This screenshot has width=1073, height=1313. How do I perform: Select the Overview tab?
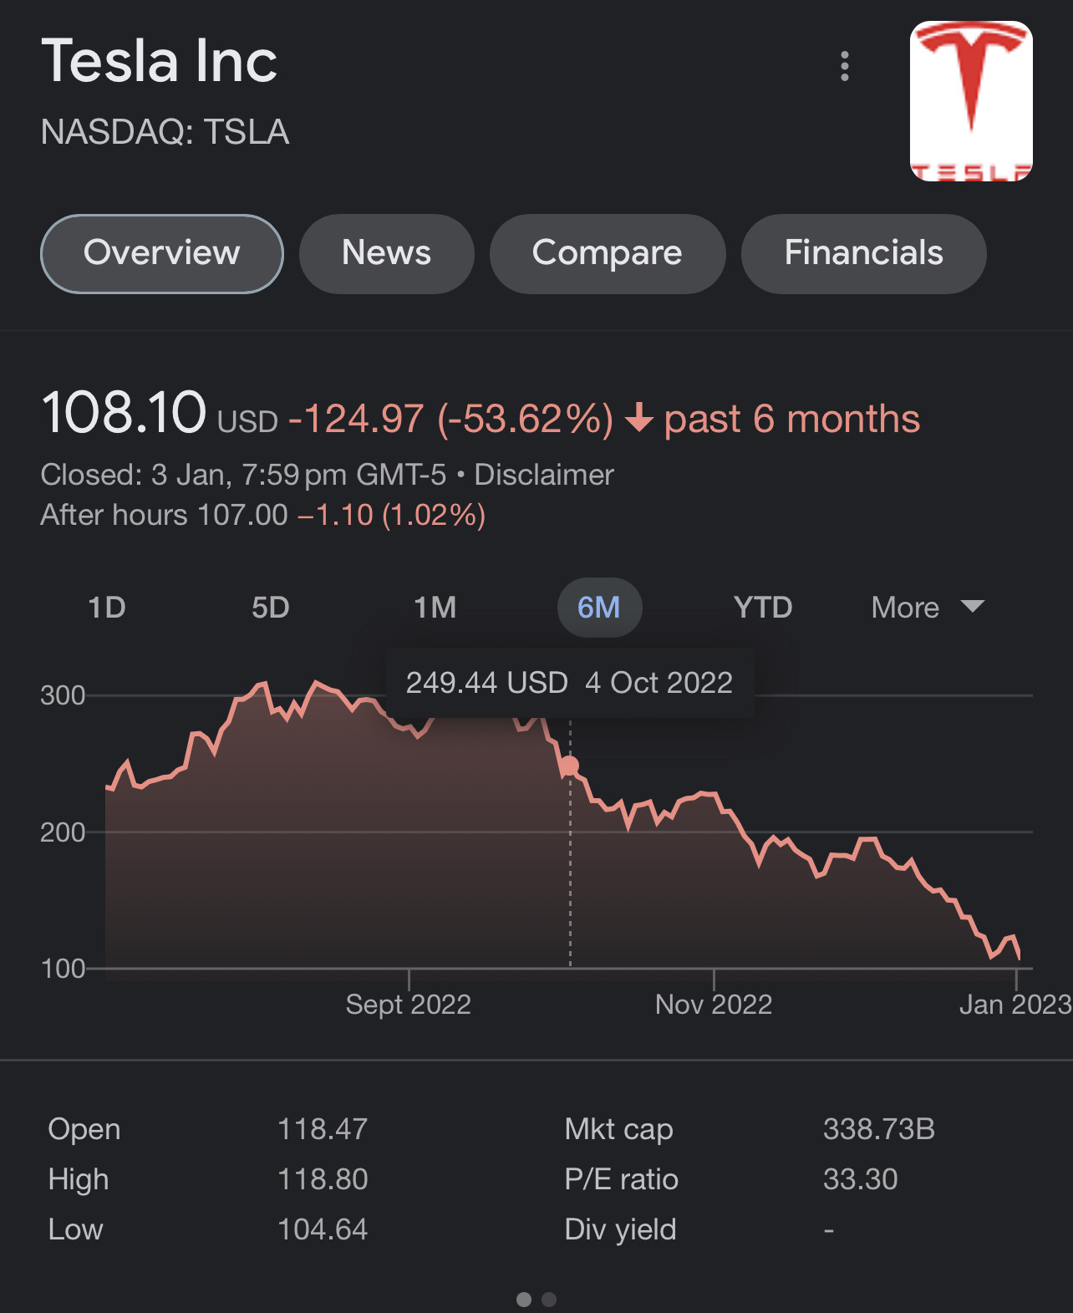(162, 253)
